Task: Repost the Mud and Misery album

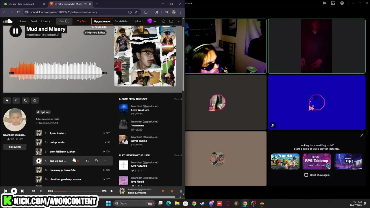Action: [x=16, y=101]
